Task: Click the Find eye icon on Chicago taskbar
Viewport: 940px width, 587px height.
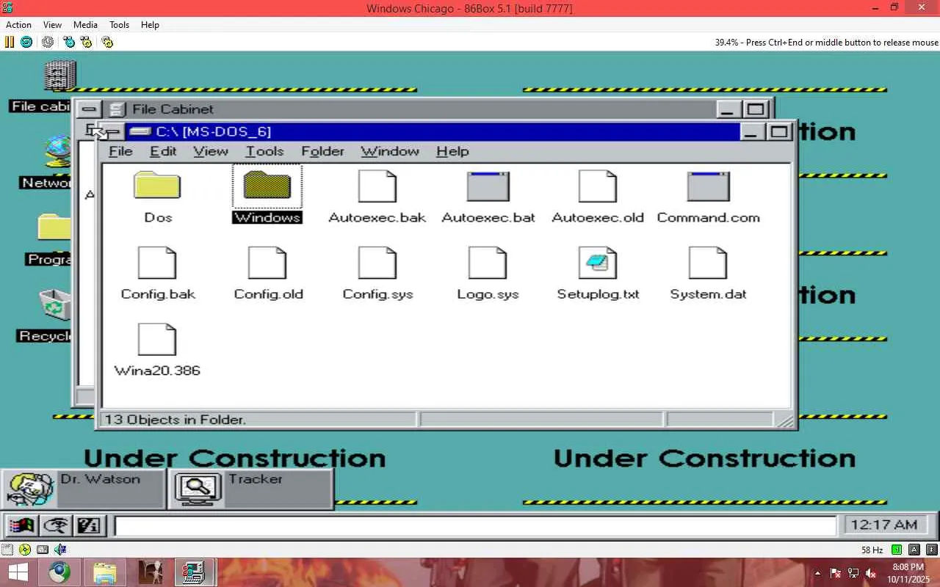Action: 55,525
